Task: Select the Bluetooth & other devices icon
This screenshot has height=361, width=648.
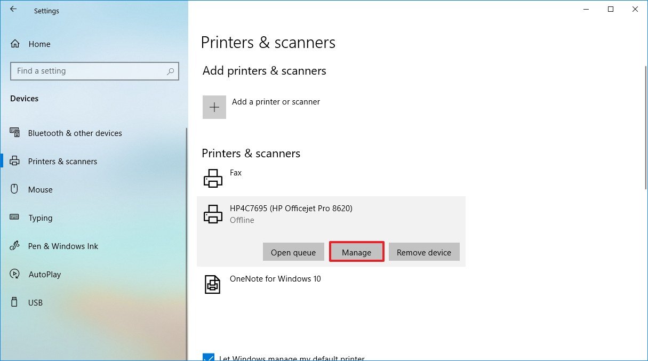Action: (15, 133)
